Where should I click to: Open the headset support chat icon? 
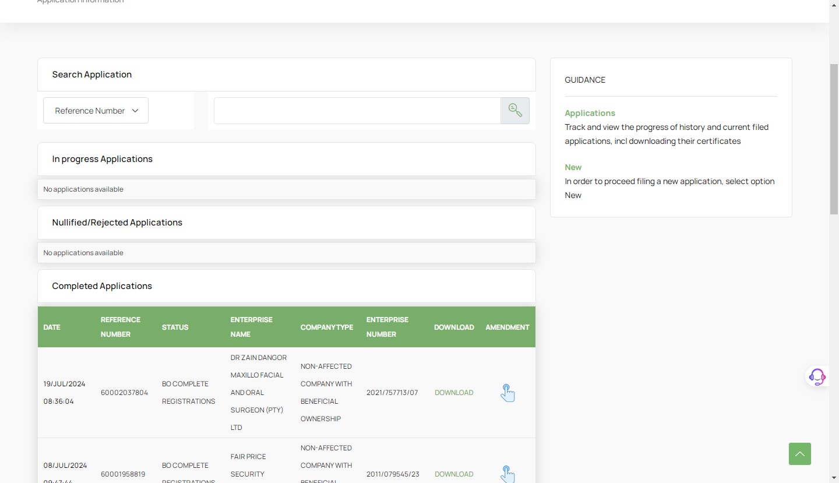point(817,377)
